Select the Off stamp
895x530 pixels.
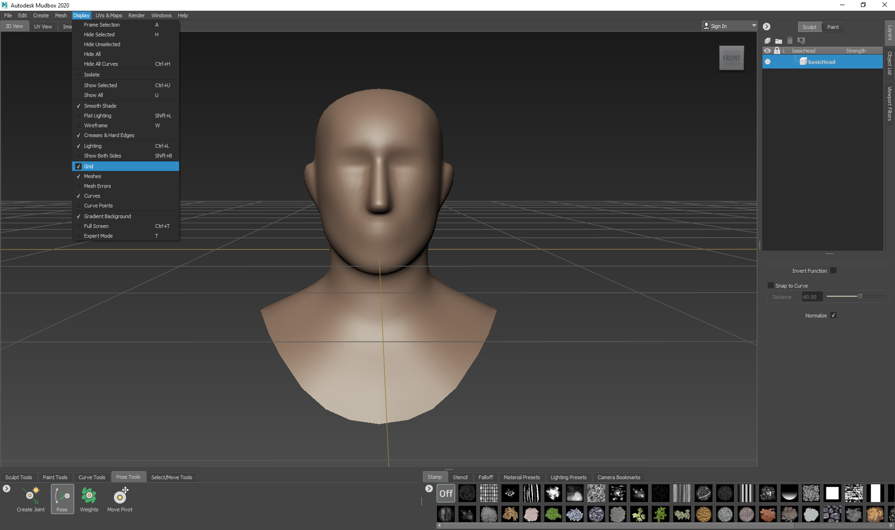click(x=446, y=493)
